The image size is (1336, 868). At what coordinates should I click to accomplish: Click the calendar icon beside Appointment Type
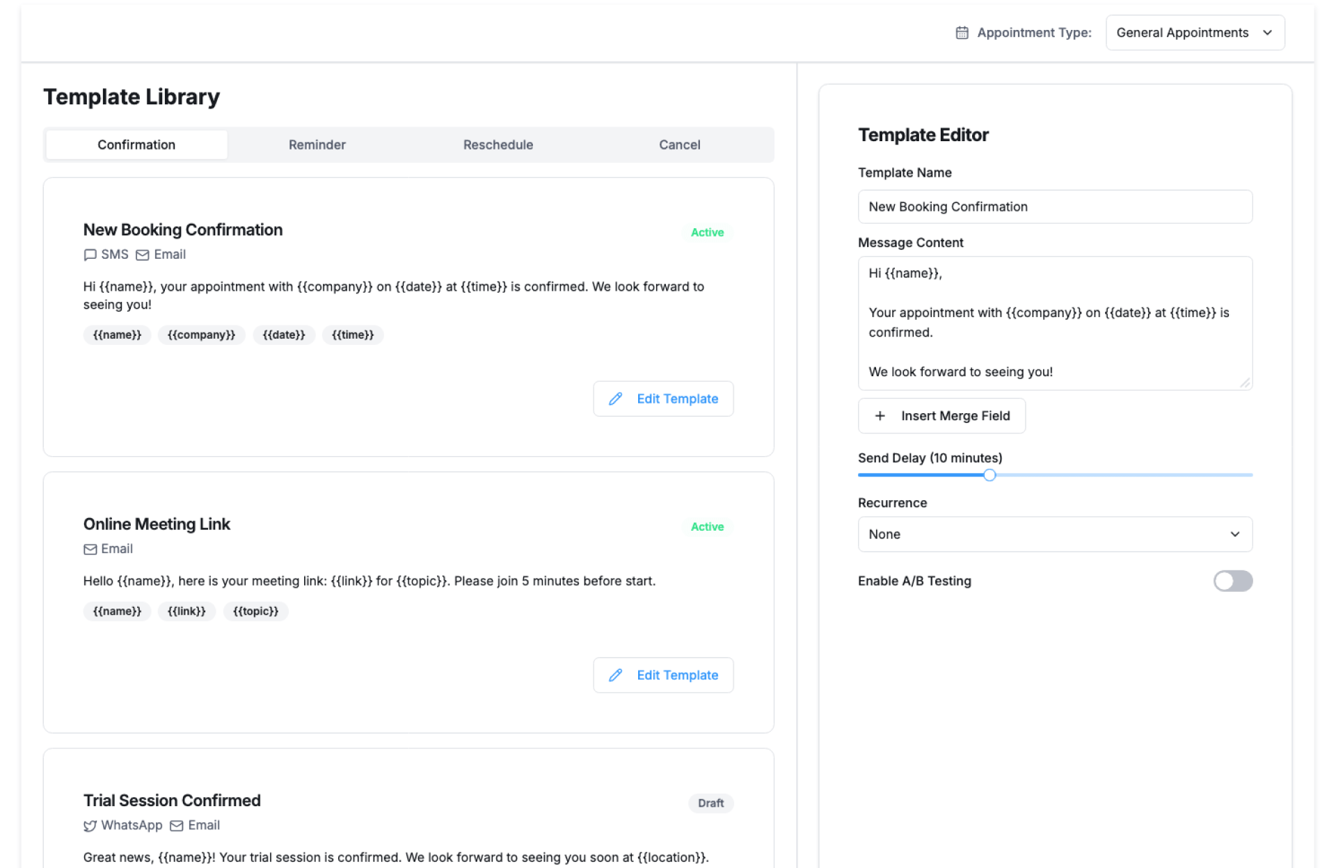point(962,33)
